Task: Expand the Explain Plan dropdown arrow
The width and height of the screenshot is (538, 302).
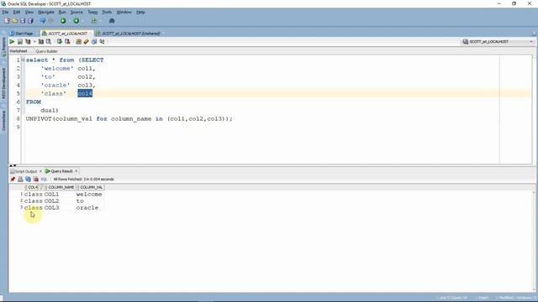Action: [x=34, y=42]
